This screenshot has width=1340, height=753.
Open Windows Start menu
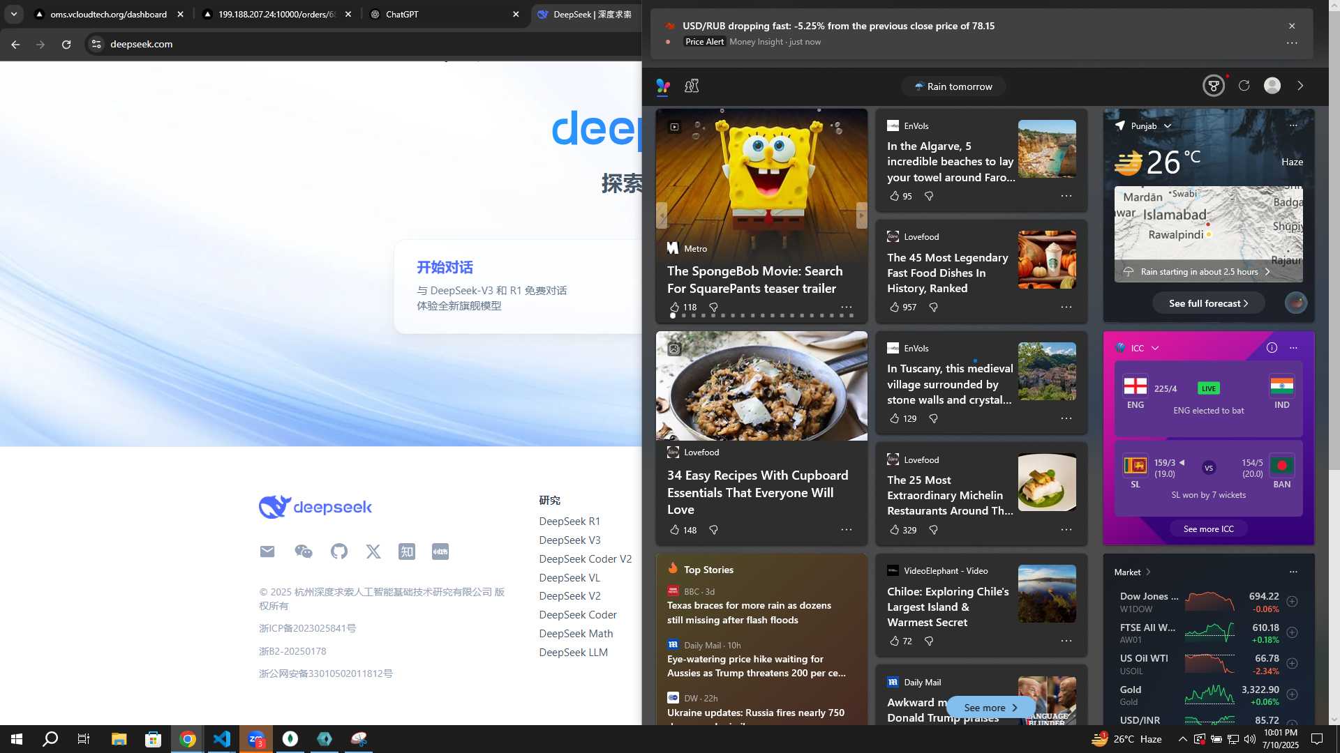(17, 739)
